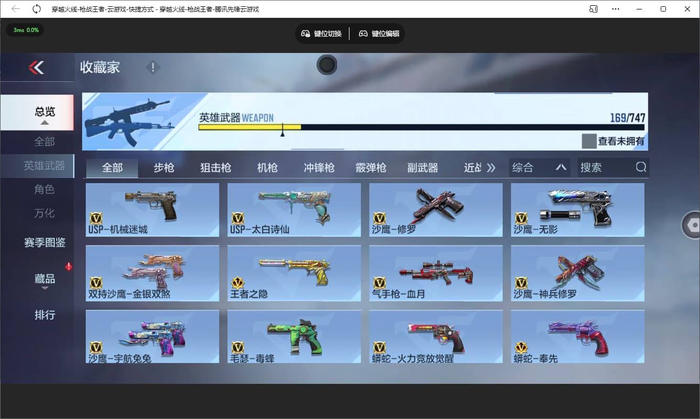This screenshot has height=419, width=700.
Task: Select 赛季图鉴 in the sidebar
Action: [44, 243]
